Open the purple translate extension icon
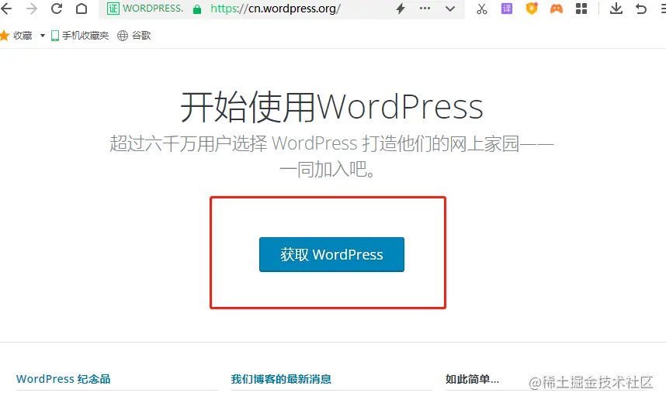Image resolution: width=666 pixels, height=403 pixels. 507,9
